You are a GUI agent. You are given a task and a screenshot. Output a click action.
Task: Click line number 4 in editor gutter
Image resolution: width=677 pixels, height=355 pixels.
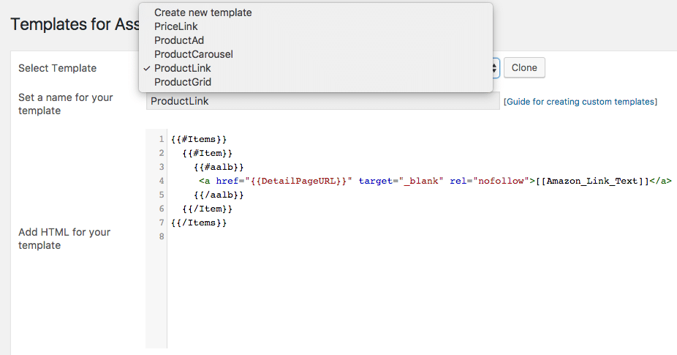point(162,181)
